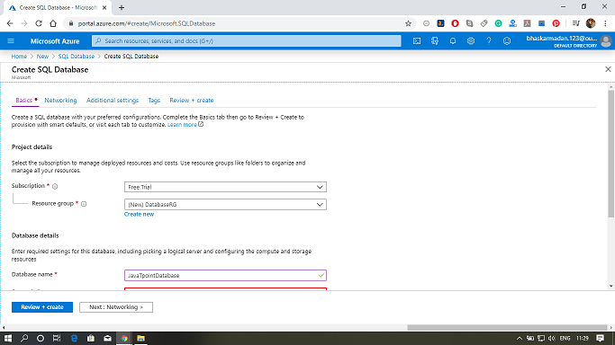Open Directory and subscription filter icon
Viewport: 615px width, 345px height.
(435, 41)
